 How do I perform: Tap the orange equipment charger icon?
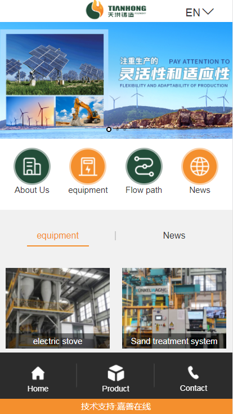[x=88, y=166]
